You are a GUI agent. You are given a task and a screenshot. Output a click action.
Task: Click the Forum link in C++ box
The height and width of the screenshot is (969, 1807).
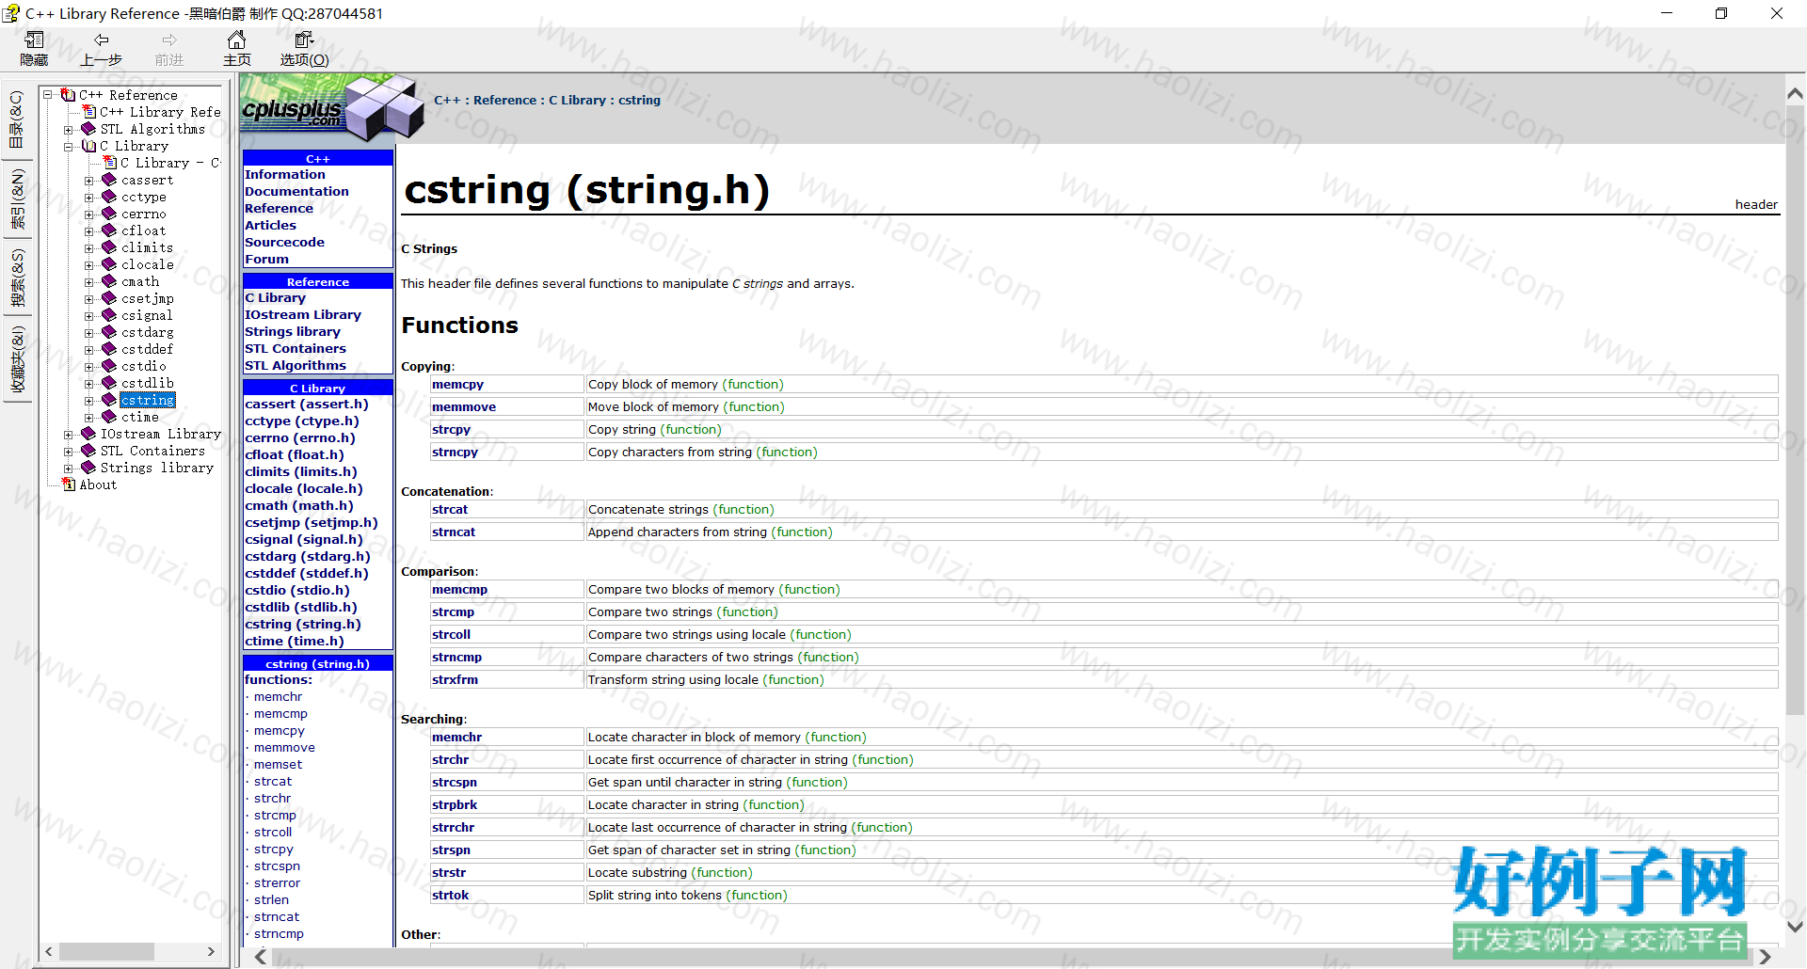click(266, 259)
